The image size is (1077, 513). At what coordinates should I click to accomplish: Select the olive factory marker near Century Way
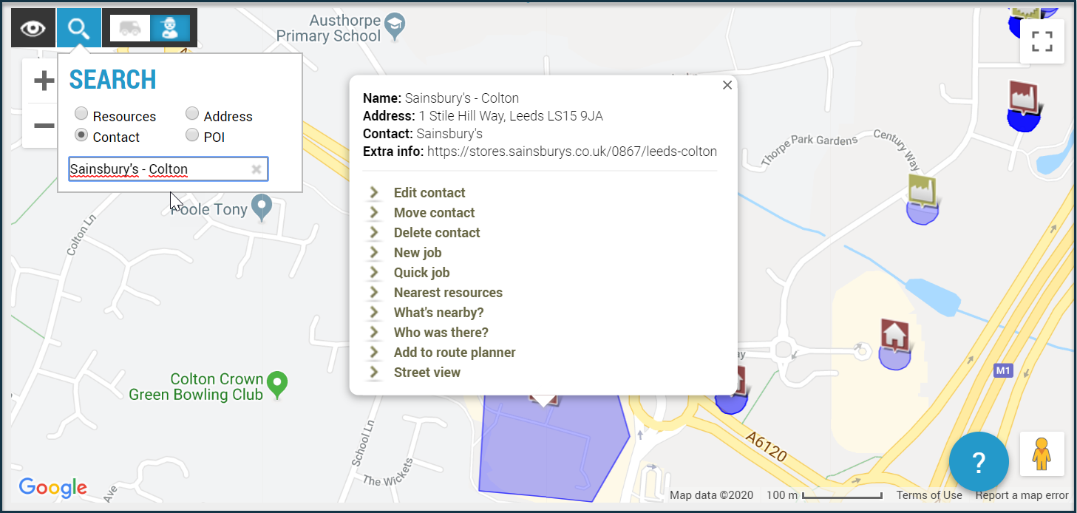click(x=923, y=191)
